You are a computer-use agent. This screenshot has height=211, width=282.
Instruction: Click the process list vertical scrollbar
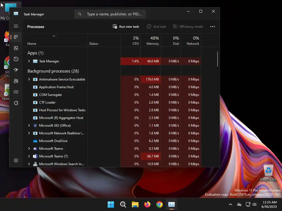218,59
